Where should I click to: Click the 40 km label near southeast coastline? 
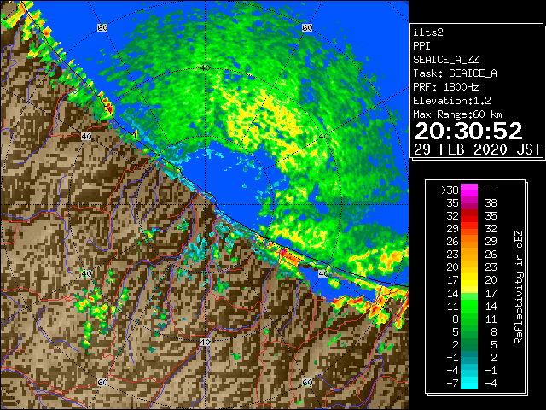pyautogui.click(x=323, y=273)
